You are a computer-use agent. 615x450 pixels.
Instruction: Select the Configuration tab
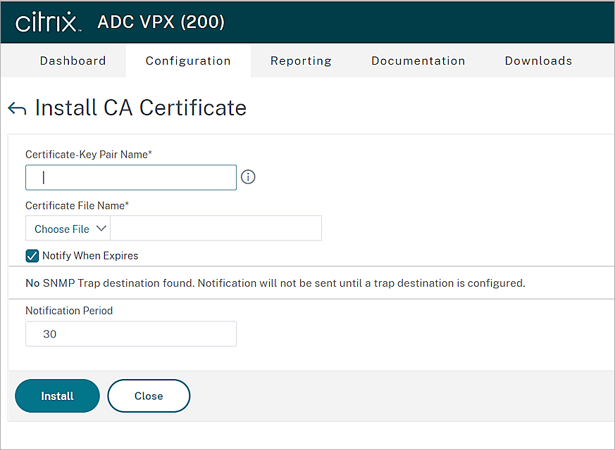(x=187, y=60)
